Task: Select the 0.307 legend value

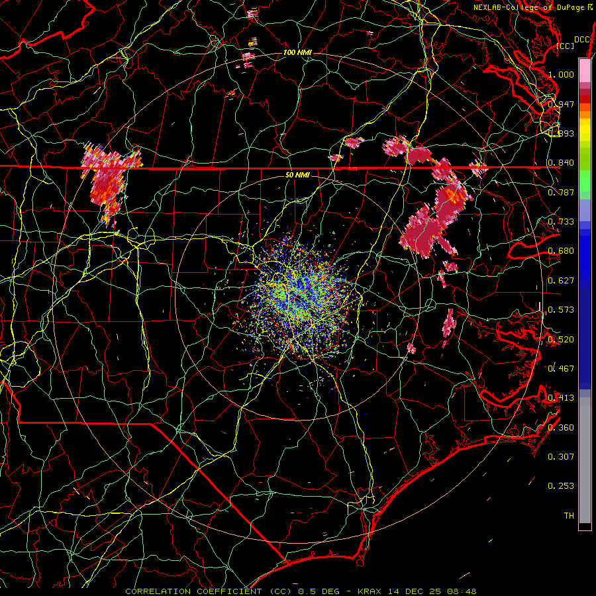Action: click(561, 456)
